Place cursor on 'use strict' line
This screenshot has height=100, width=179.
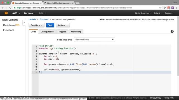pos(47,46)
